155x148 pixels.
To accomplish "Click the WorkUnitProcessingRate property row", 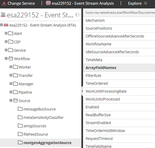I will pos(119,91).
